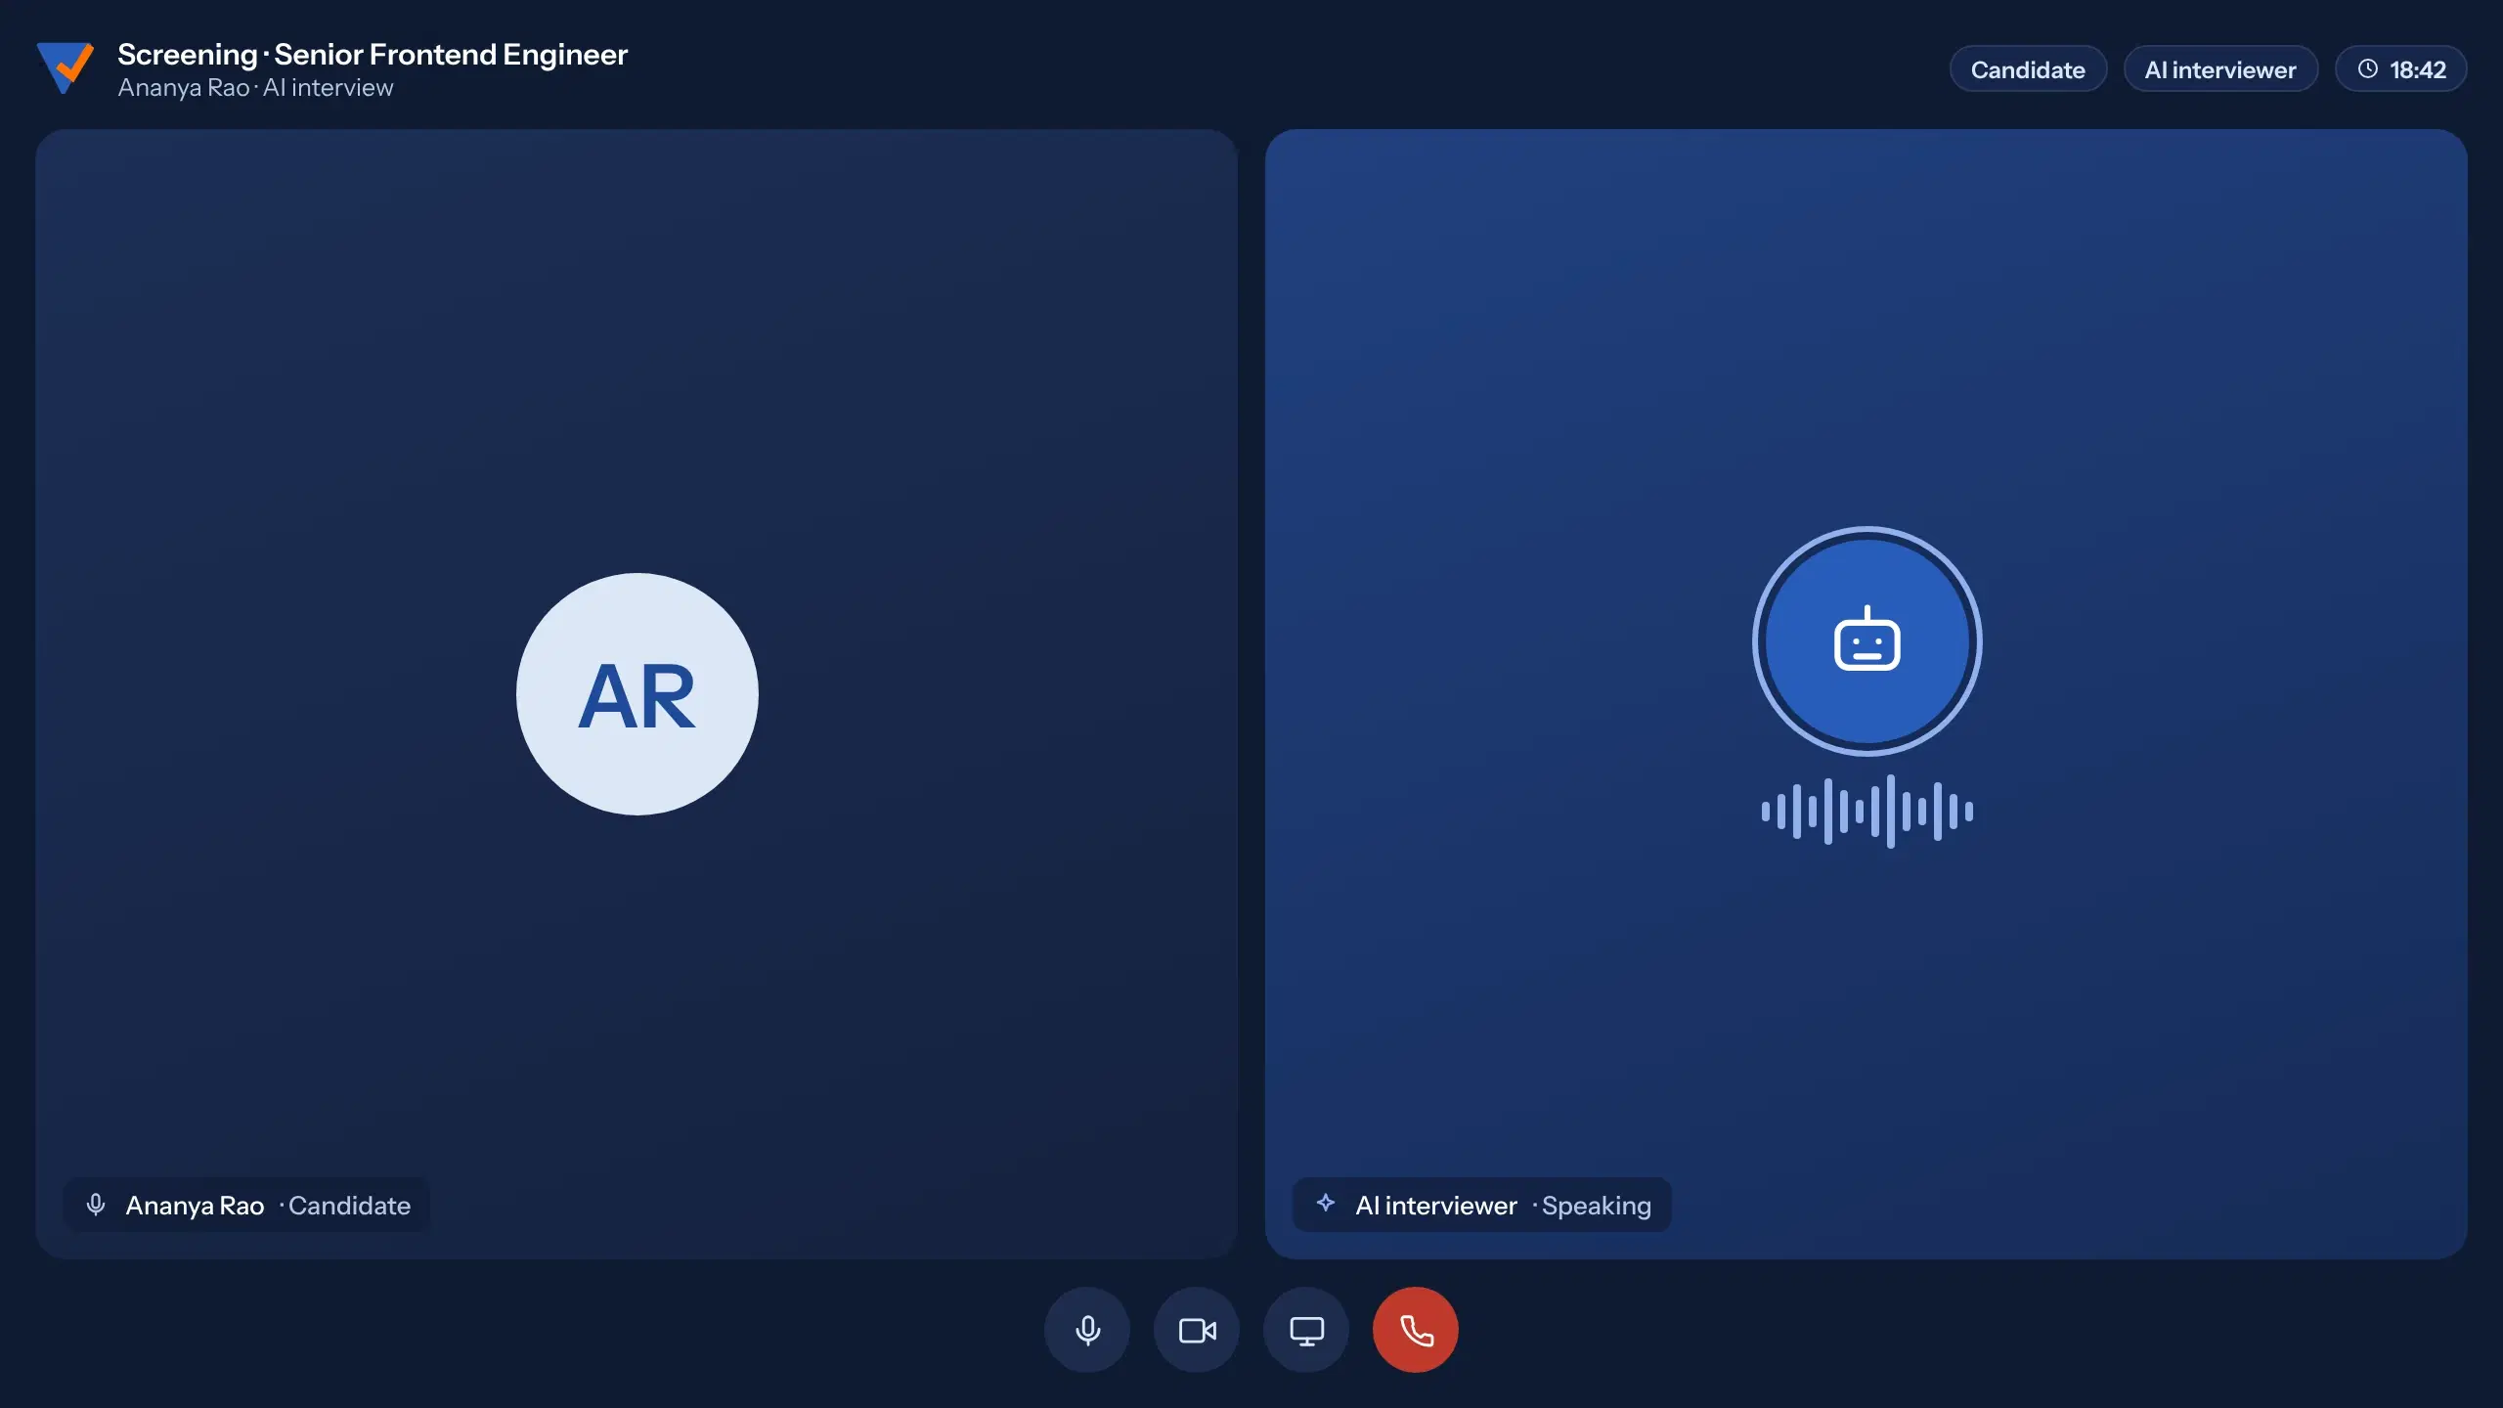Click the AI interviewer name in the right tile
This screenshot has width=2503, height=1408.
[x=1436, y=1206]
